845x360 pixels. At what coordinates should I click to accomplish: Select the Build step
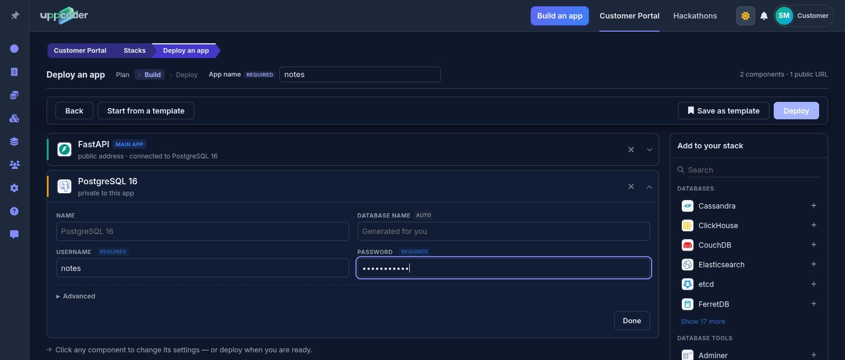click(x=150, y=75)
